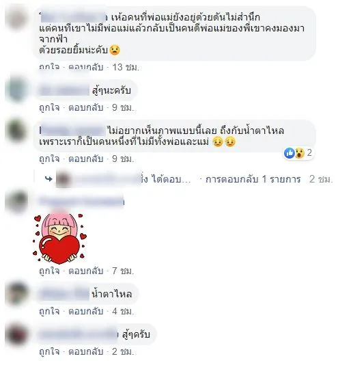Image resolution: width=338 pixels, height=365 pixels.
Task: Open the pink-haired girl heart sticker
Action: coord(59,239)
